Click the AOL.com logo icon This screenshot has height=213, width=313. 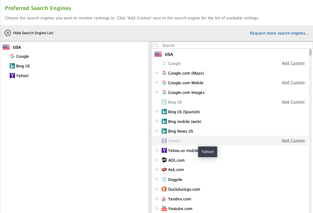click(x=164, y=160)
